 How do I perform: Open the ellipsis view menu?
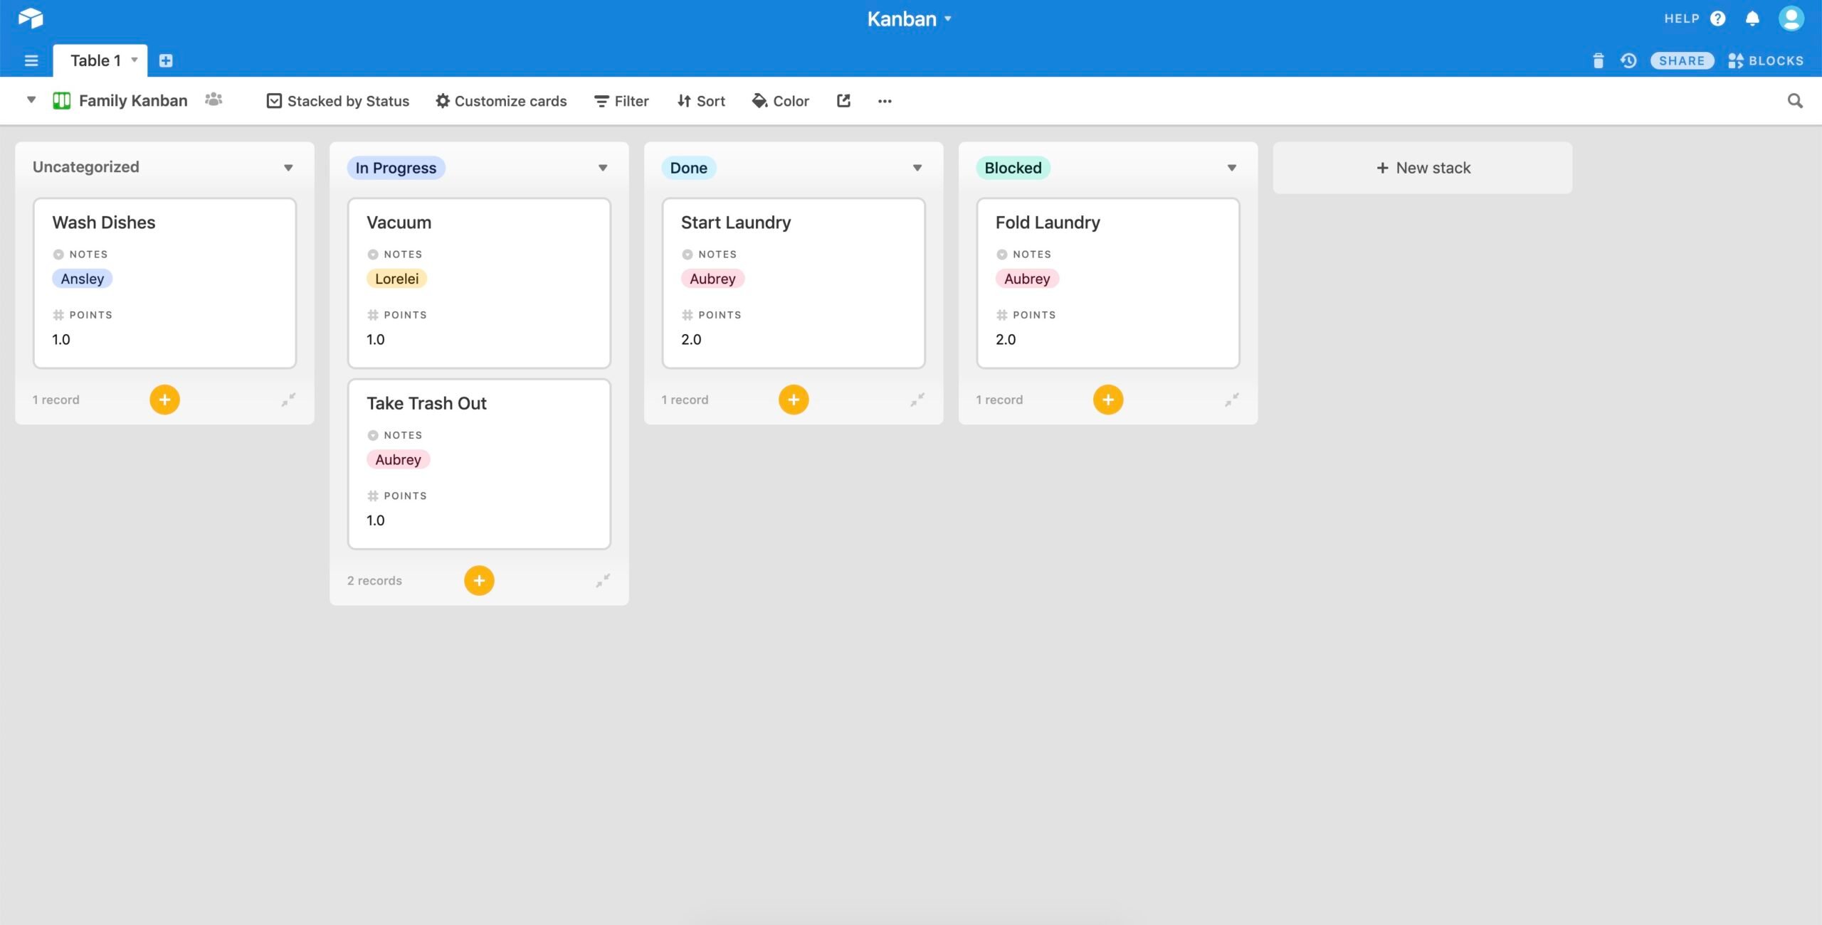885,100
